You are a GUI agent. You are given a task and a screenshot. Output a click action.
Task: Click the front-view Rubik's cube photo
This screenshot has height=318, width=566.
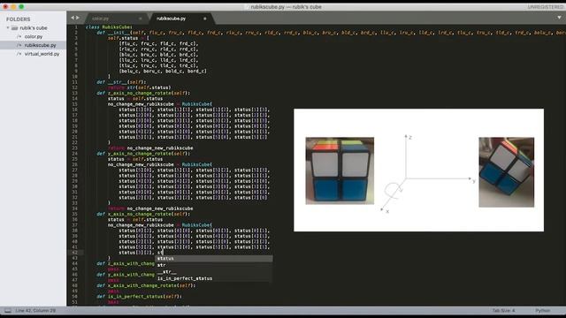click(340, 170)
